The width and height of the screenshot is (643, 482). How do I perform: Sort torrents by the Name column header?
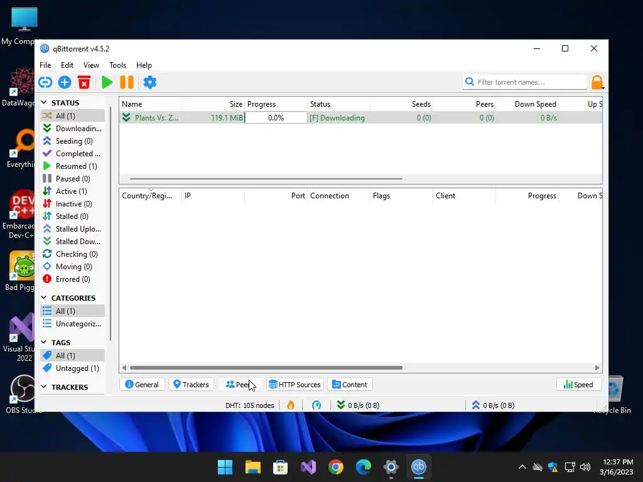(151, 104)
